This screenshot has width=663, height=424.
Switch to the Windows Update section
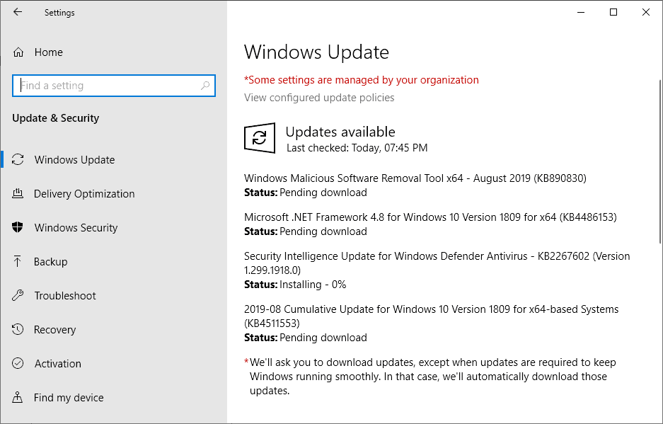(73, 159)
